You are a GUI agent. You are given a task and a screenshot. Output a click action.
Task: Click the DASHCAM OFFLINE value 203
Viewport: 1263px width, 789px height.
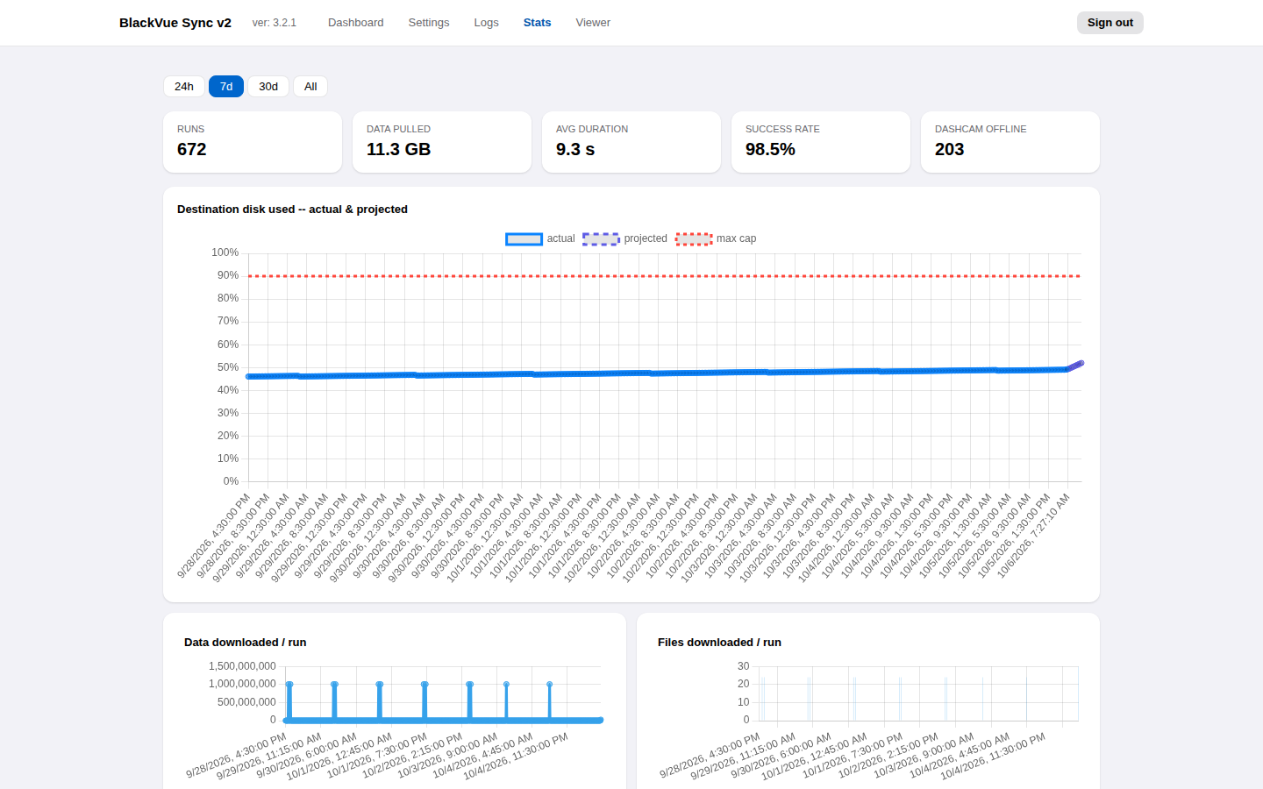(x=949, y=149)
